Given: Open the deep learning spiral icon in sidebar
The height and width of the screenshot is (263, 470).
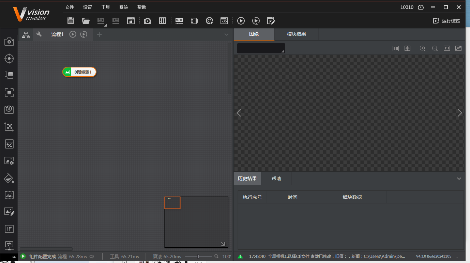Looking at the screenshot, I should click(x=9, y=109).
